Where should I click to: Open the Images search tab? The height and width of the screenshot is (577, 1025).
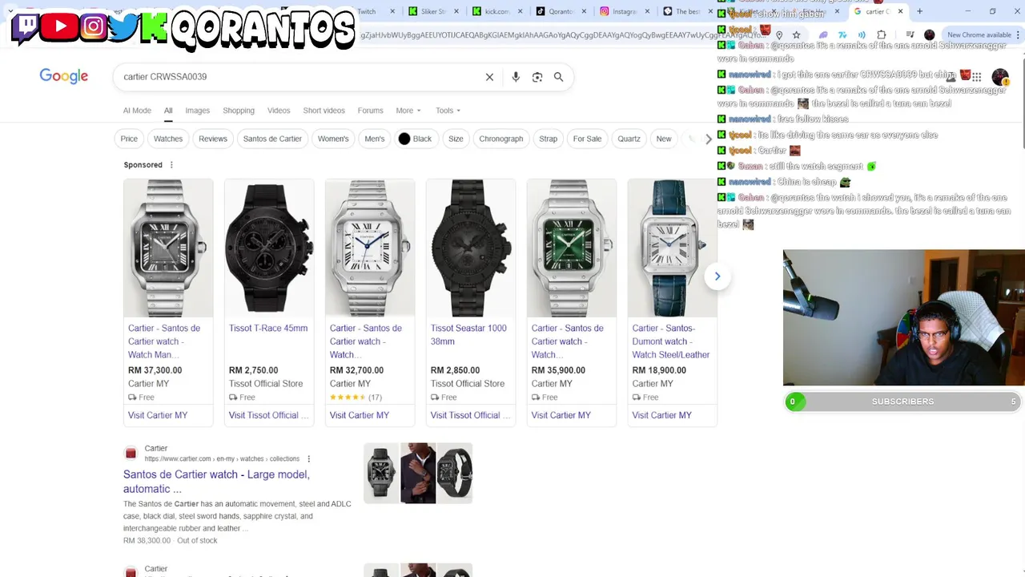coord(197,111)
